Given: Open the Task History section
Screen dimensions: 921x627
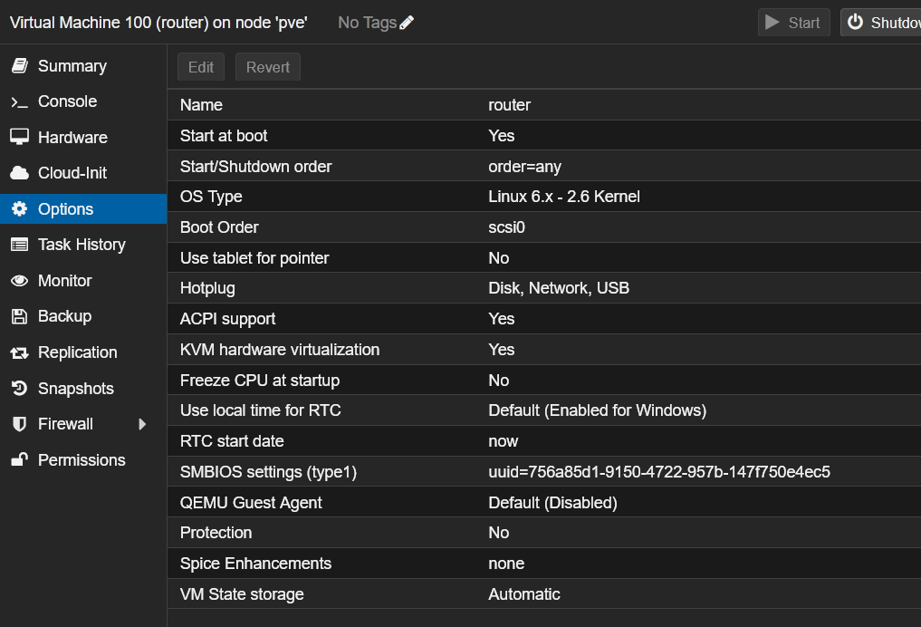Looking at the screenshot, I should [82, 245].
